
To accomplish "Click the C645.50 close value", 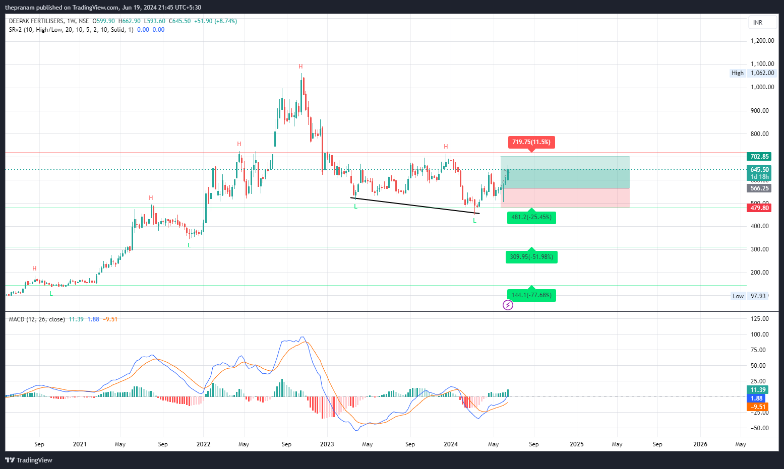I will tap(179, 21).
